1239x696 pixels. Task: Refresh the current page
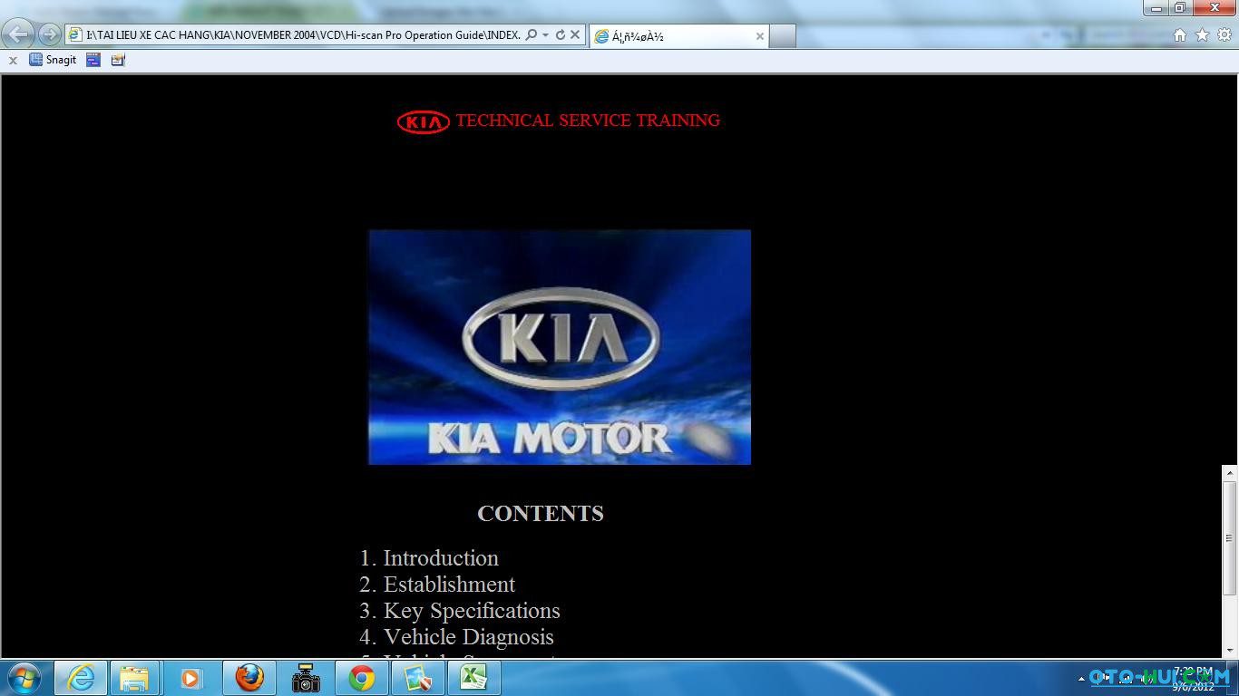pyautogui.click(x=560, y=35)
